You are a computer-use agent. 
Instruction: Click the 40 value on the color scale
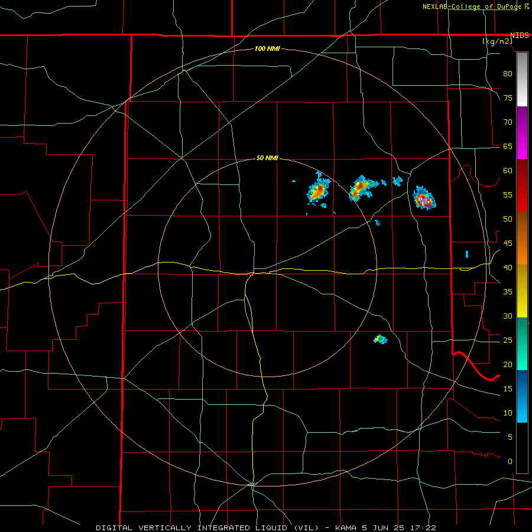pos(508,268)
